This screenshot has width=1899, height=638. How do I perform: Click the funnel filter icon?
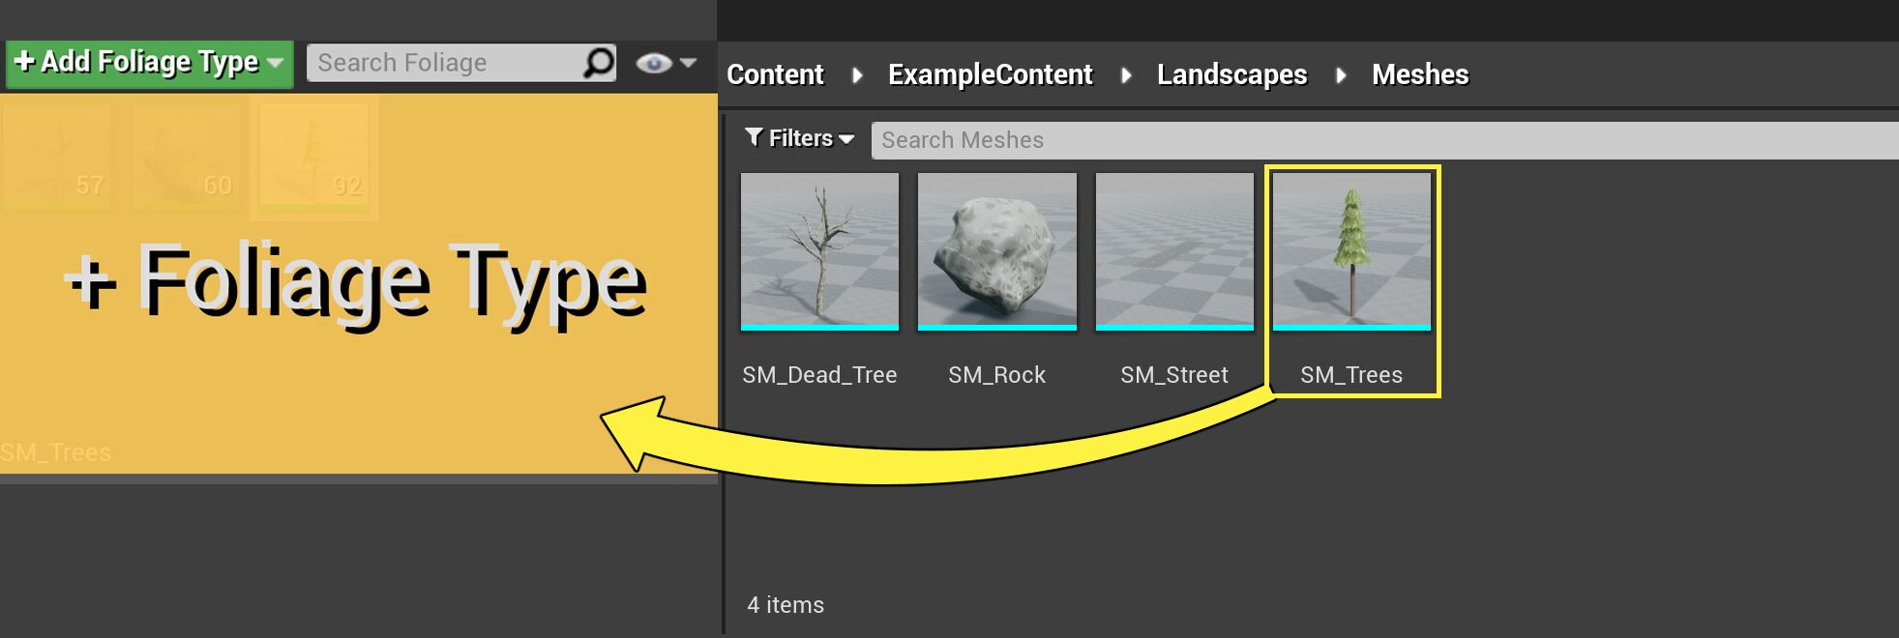coord(754,138)
